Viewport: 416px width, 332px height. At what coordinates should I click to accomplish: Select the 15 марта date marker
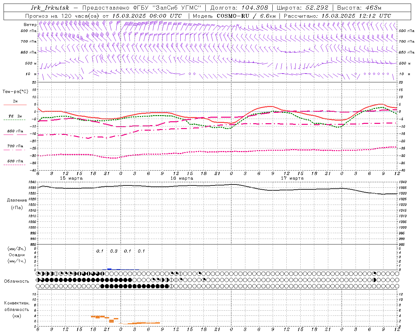pos(71,178)
